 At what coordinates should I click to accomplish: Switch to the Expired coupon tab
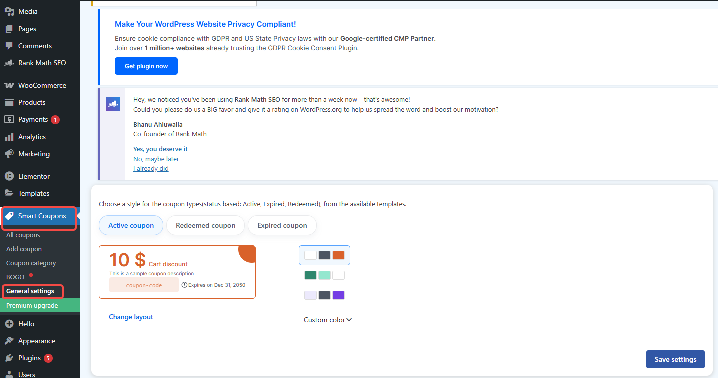click(x=282, y=225)
